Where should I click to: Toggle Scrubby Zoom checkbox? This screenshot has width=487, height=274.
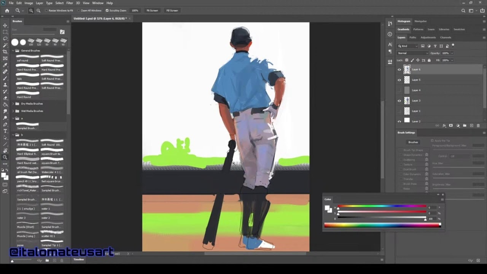pos(107,11)
